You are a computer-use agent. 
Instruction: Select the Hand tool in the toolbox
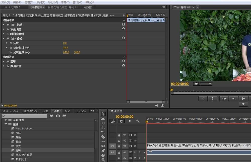click(103, 155)
